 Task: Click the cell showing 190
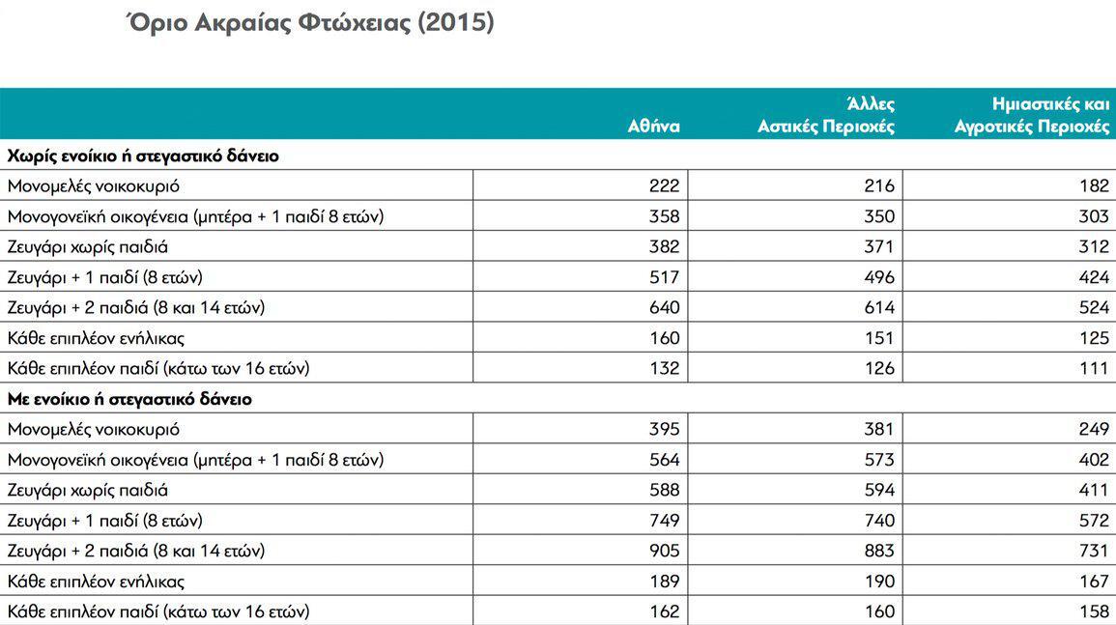(878, 582)
